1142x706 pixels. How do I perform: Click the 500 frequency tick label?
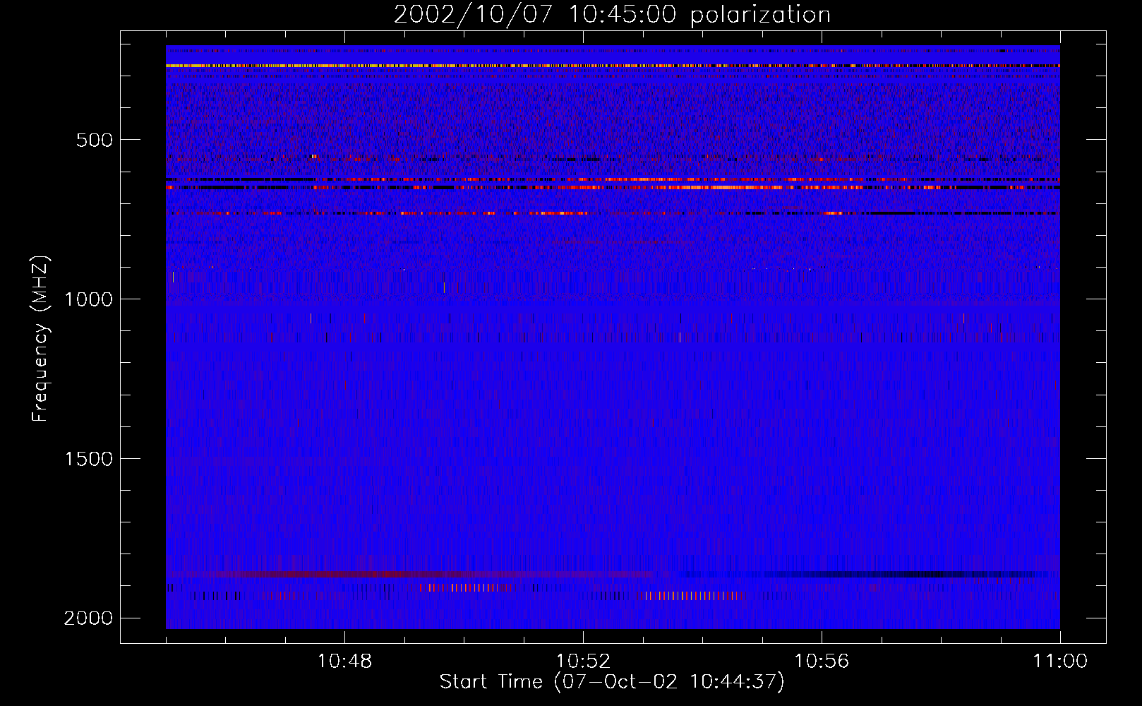(x=95, y=140)
